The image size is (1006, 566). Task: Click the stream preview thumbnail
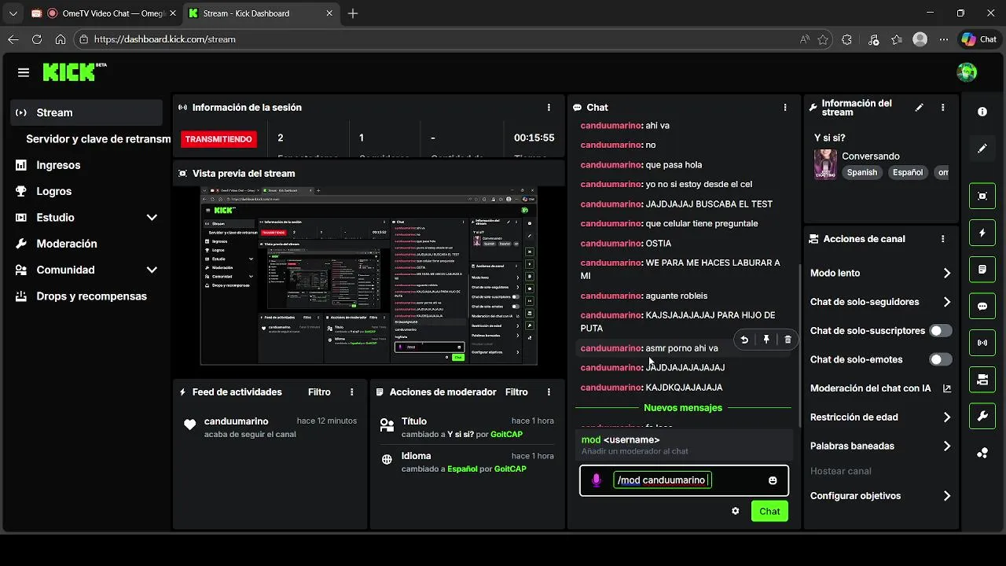(x=369, y=276)
